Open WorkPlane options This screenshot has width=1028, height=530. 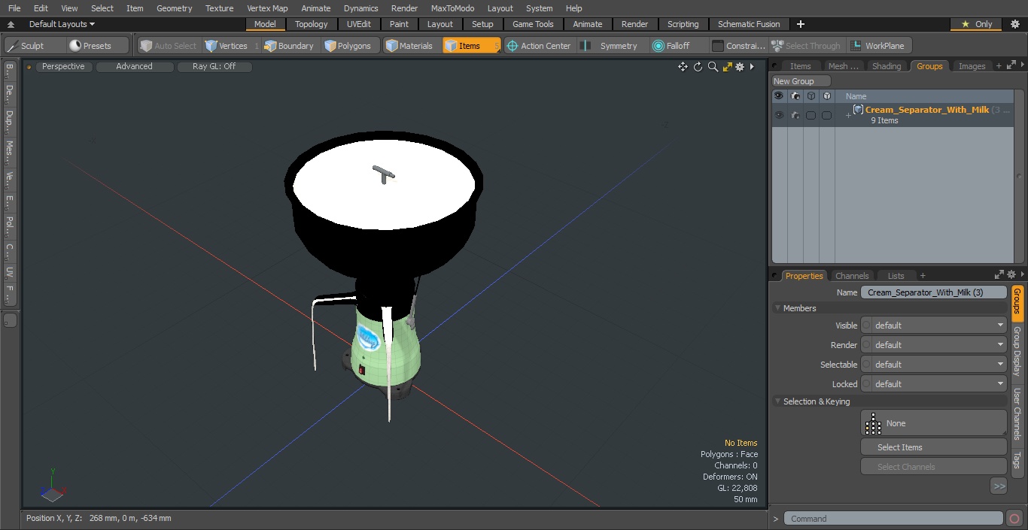[879, 46]
